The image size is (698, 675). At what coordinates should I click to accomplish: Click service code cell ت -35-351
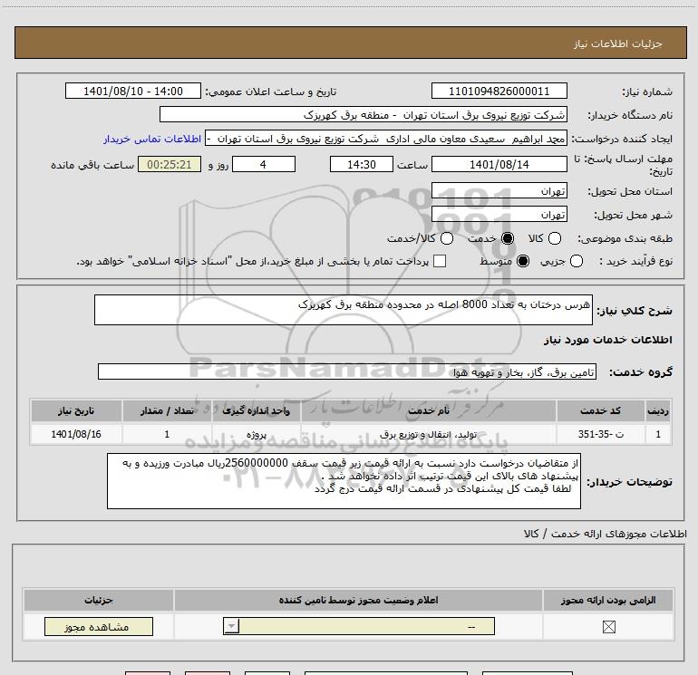point(600,434)
